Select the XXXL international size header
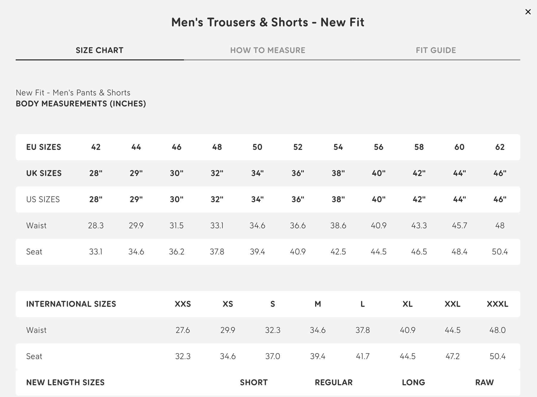 tap(497, 304)
